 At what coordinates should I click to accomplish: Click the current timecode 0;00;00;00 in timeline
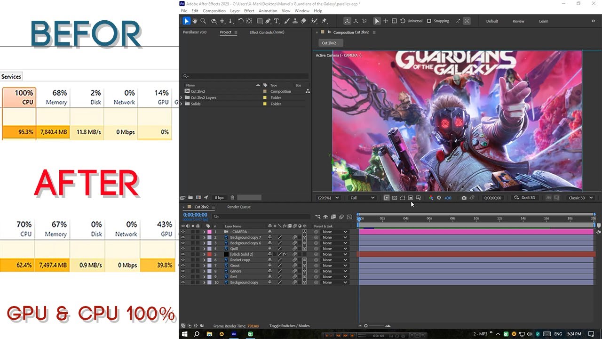(x=195, y=215)
